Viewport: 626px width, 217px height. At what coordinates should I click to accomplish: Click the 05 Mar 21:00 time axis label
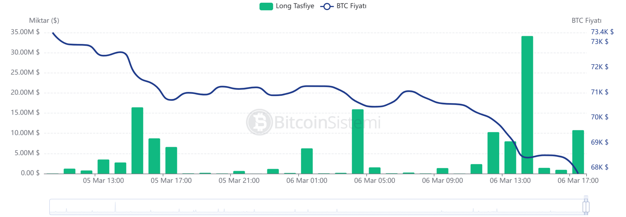coord(239,181)
